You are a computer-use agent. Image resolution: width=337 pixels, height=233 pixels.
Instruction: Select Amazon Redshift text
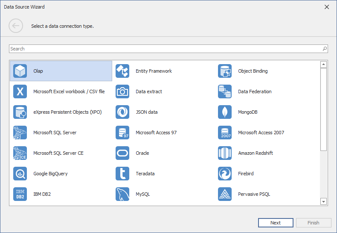(256, 153)
